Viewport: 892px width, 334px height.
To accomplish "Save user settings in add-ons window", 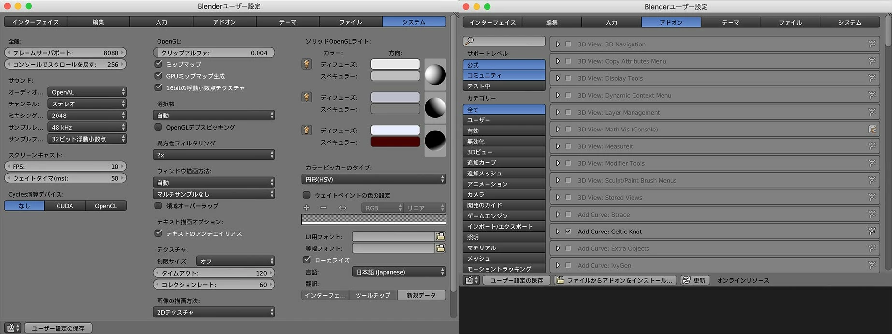I will [517, 280].
